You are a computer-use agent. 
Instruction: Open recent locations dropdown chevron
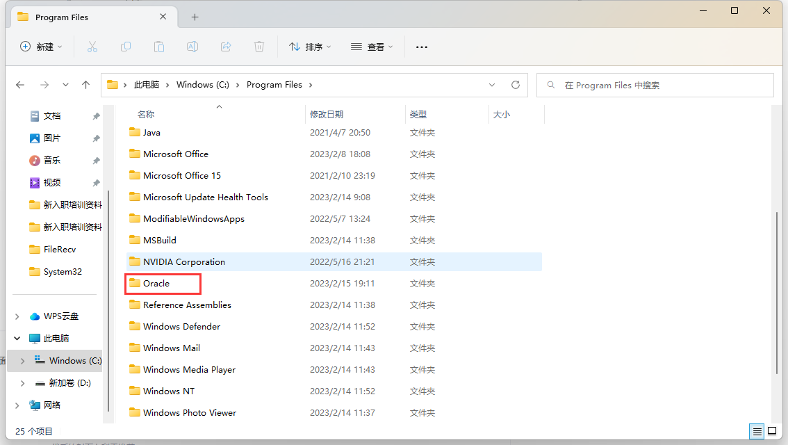65,85
